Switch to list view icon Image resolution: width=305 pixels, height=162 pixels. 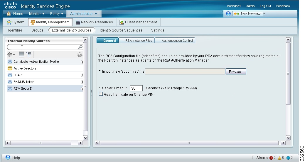point(21,54)
